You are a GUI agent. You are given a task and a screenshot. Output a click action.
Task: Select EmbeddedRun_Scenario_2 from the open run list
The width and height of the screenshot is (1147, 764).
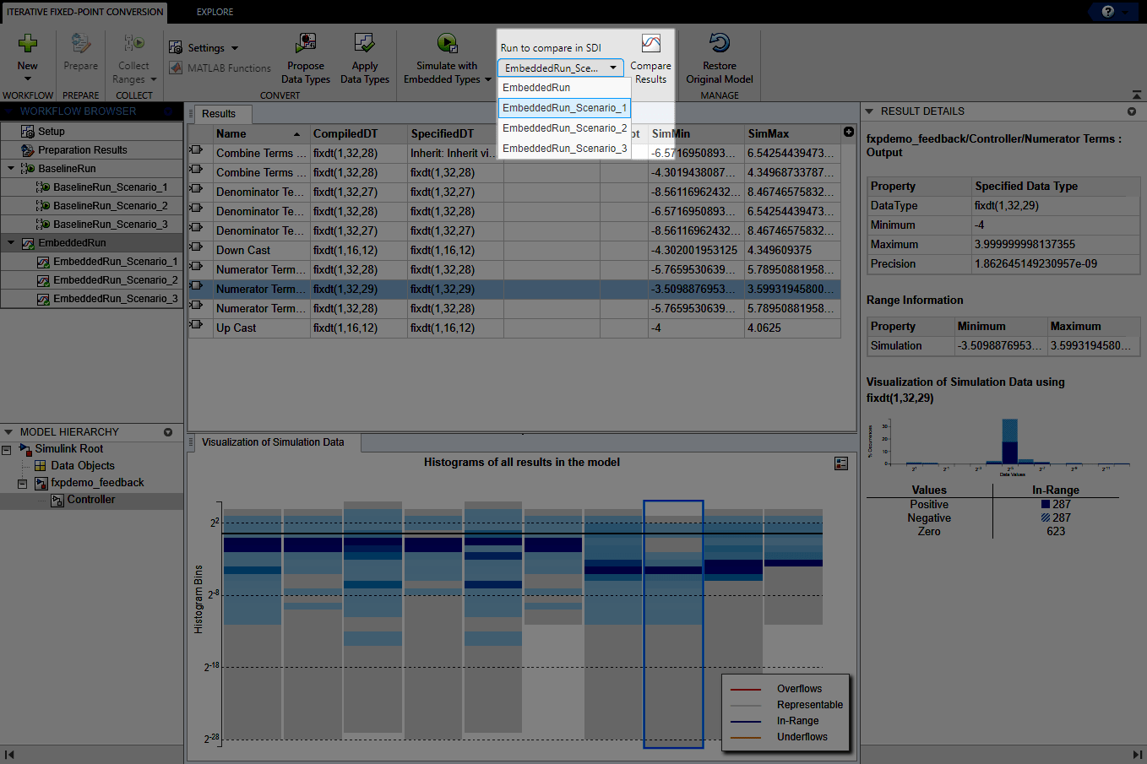(564, 127)
